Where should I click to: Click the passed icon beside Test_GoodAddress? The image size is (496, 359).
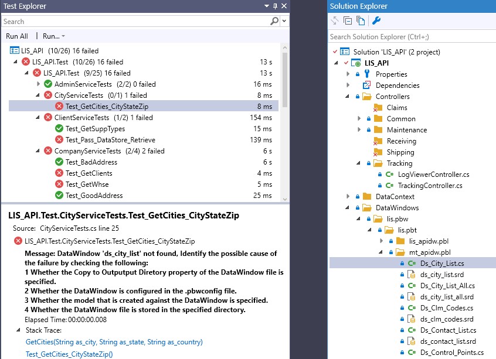pos(59,196)
